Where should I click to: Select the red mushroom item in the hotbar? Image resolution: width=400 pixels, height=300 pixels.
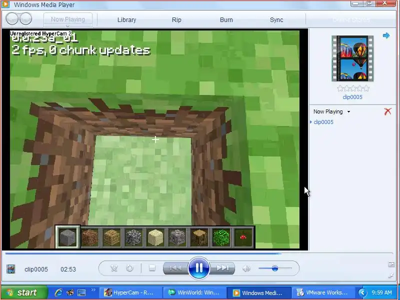click(243, 237)
